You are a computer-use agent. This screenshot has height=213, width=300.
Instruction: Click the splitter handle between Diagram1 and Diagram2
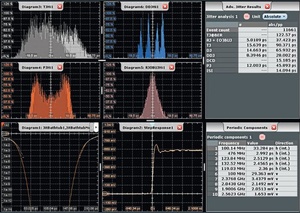click(100, 167)
